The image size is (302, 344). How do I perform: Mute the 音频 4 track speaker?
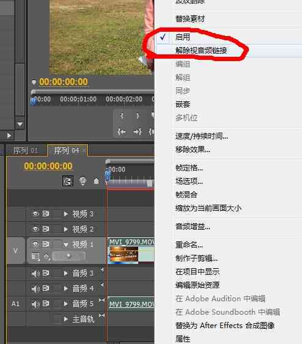pyautogui.click(x=35, y=288)
